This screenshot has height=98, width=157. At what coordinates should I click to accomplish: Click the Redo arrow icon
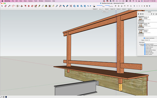coord(90,6)
